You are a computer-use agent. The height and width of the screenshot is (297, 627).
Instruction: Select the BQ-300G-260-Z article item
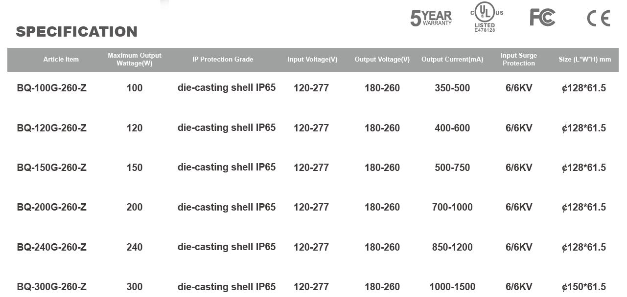click(x=52, y=287)
